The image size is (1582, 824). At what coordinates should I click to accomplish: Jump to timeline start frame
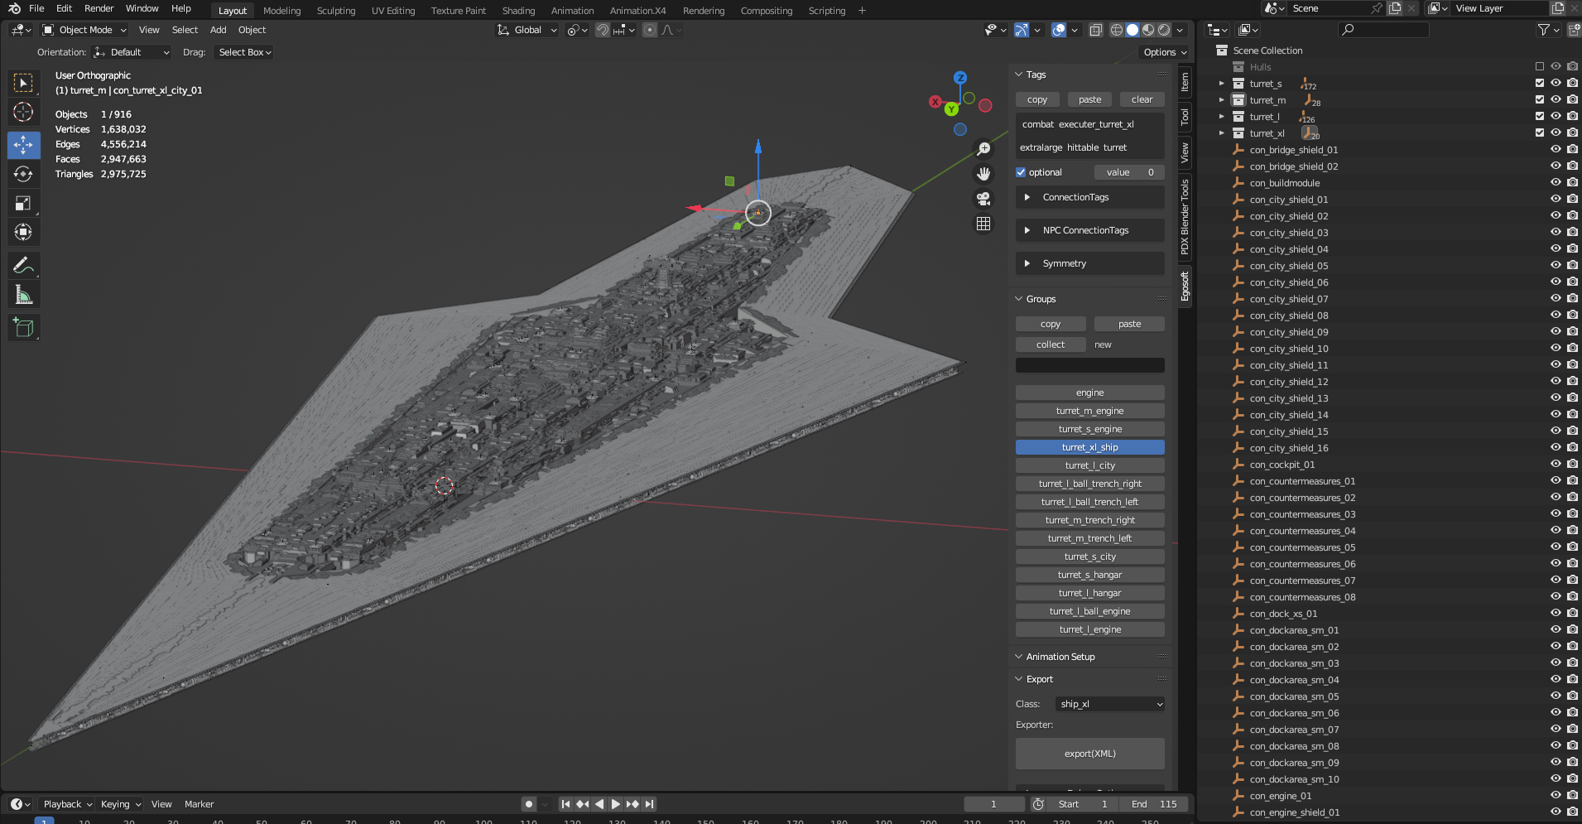tap(566, 804)
